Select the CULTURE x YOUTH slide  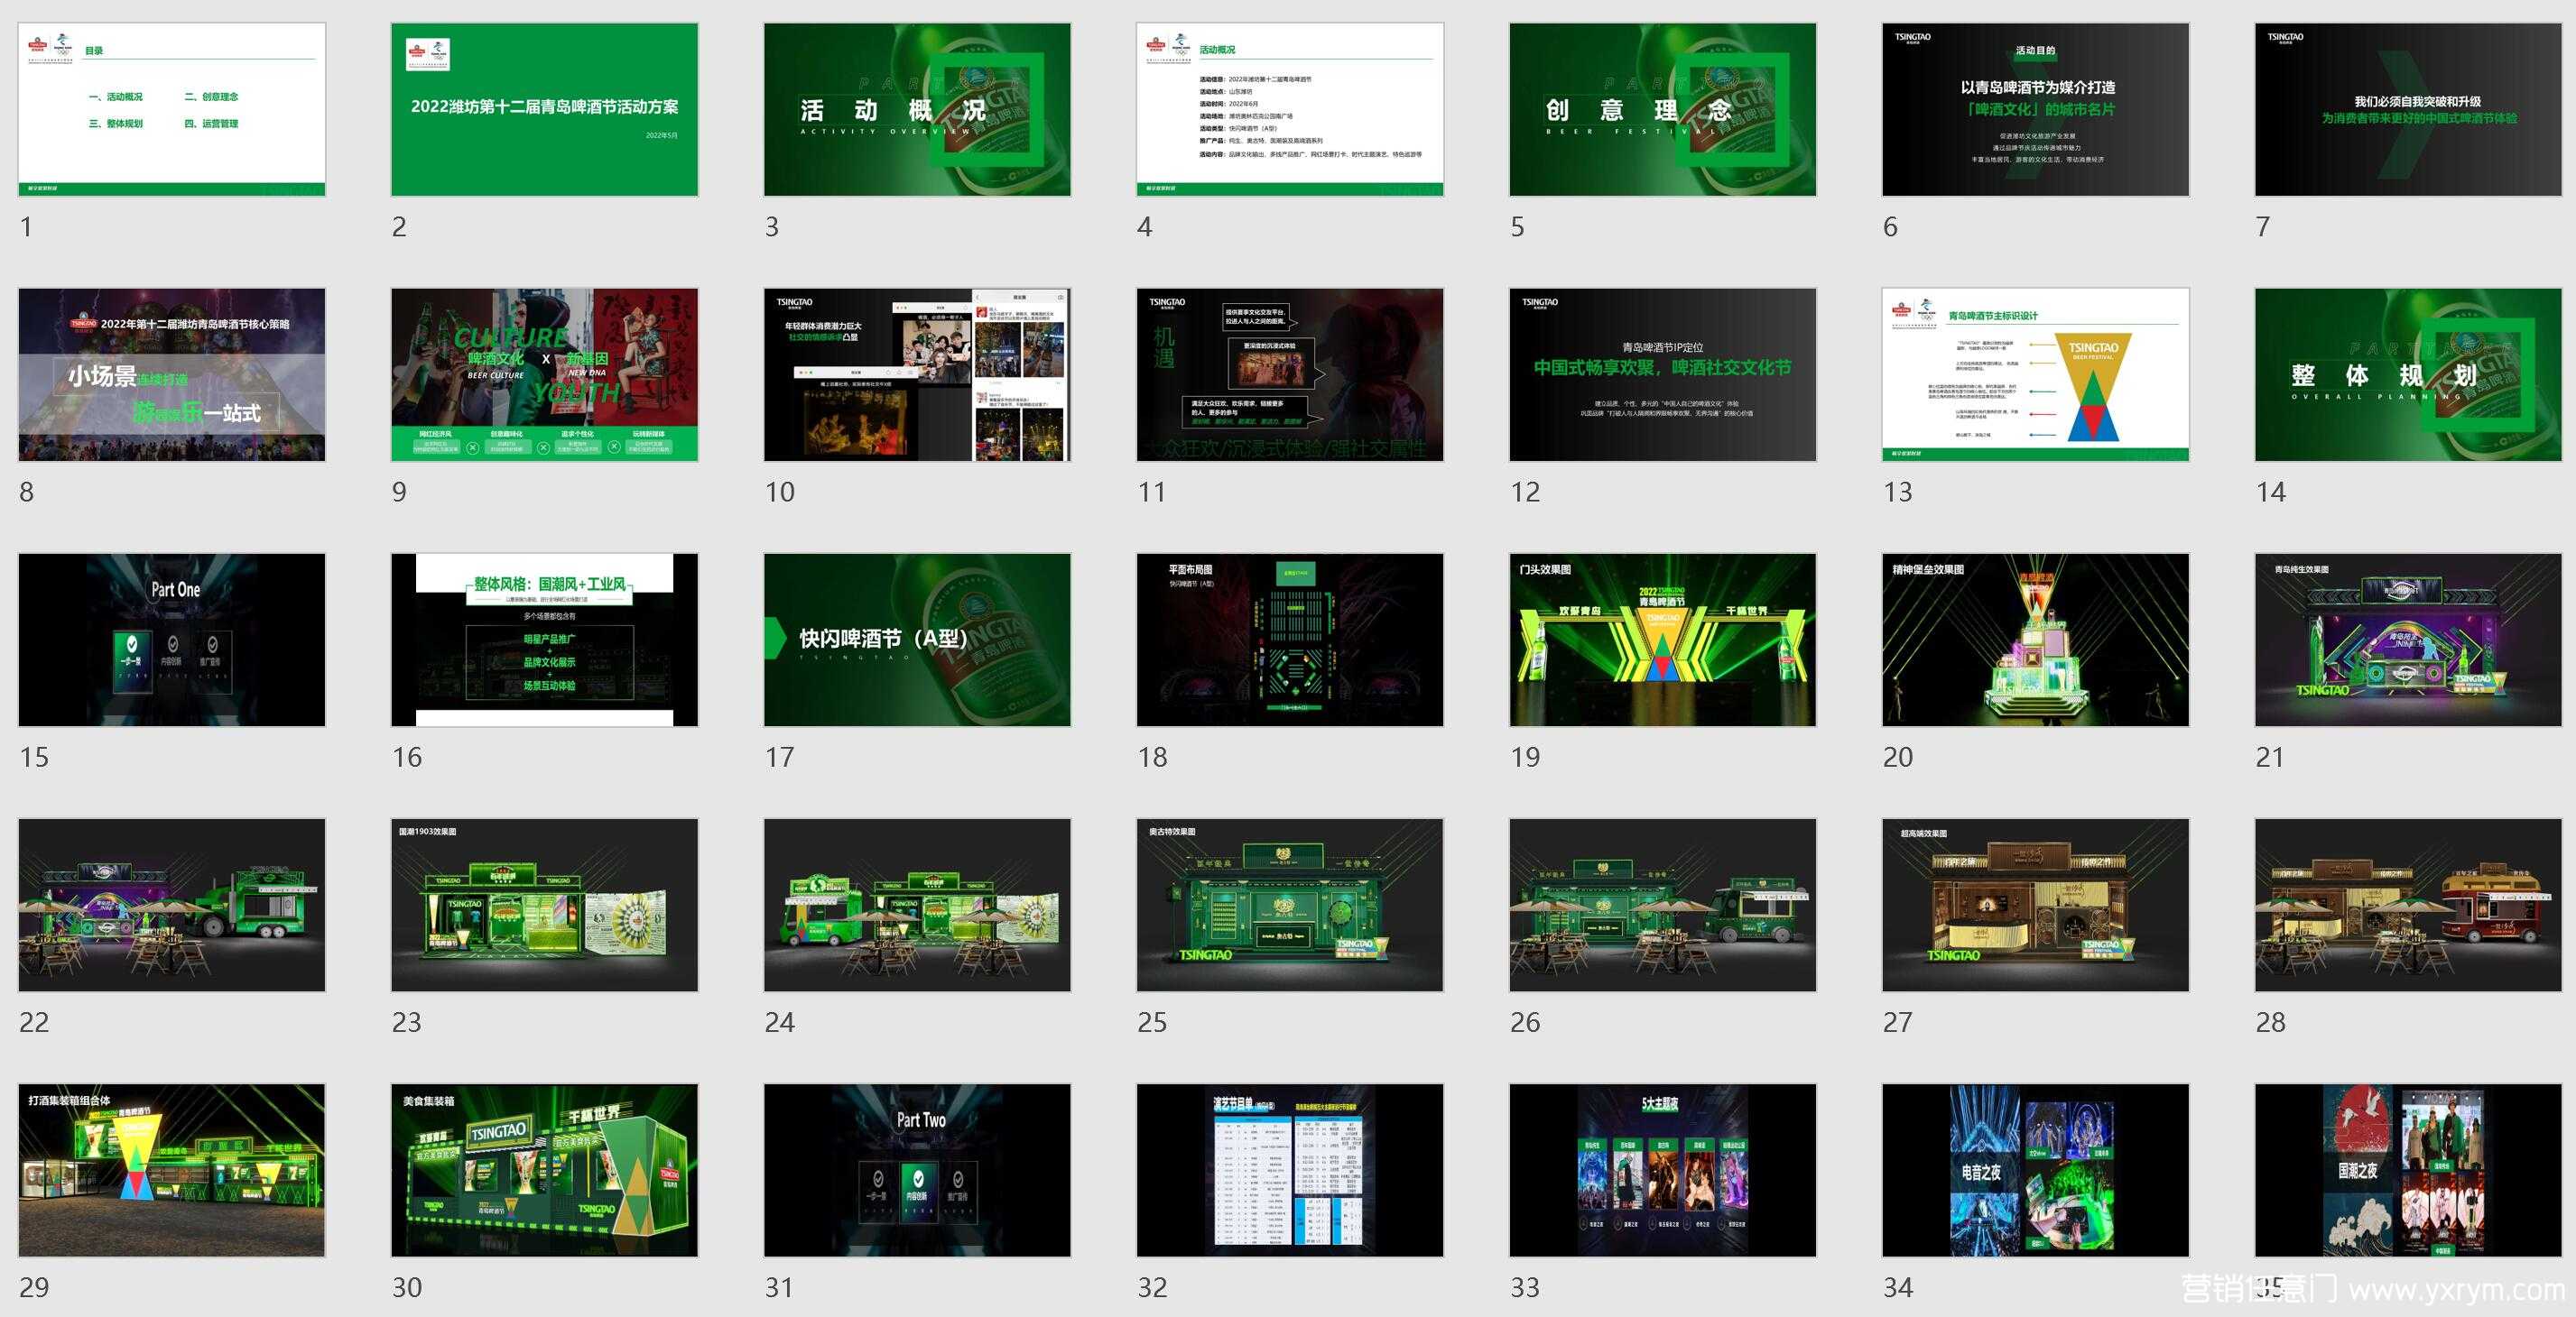[544, 374]
